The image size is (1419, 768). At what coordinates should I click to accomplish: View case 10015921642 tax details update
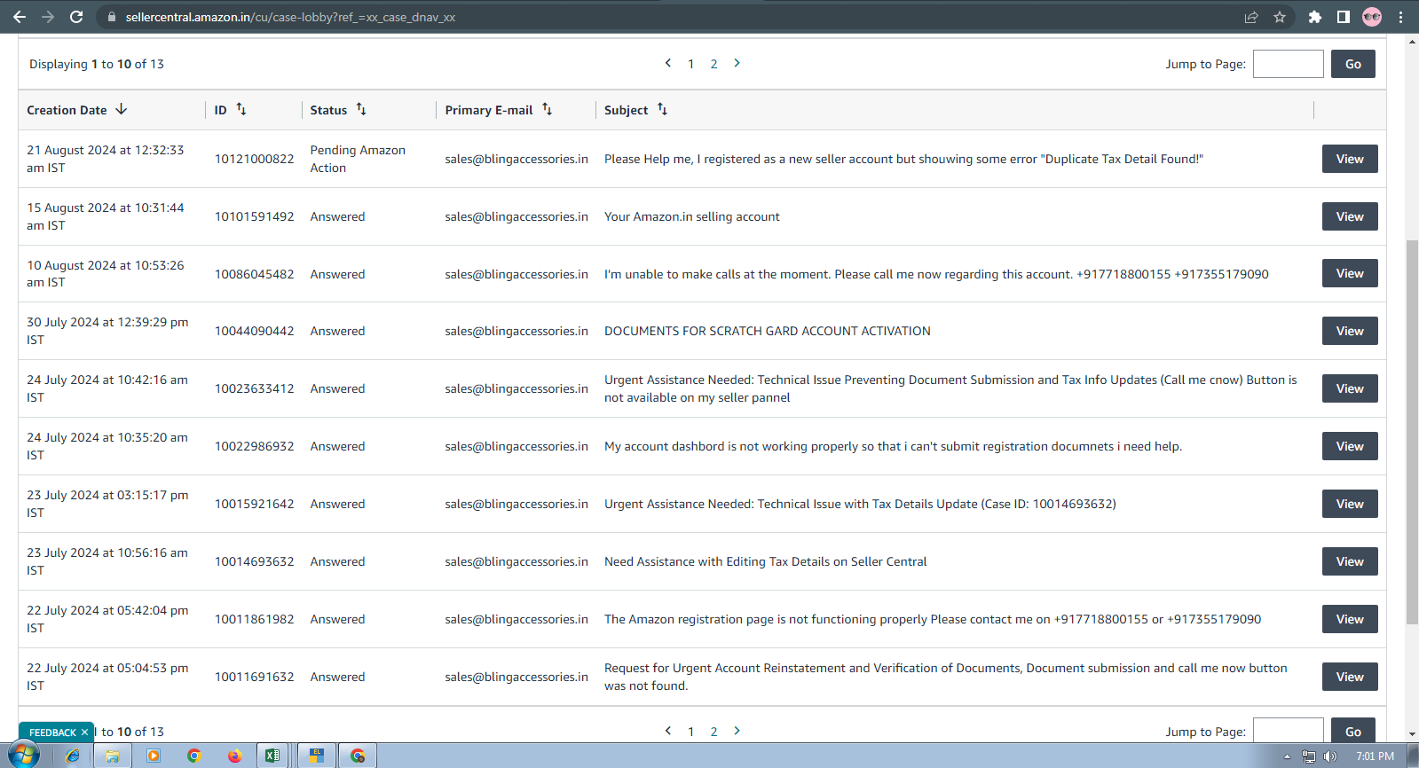[1350, 504]
